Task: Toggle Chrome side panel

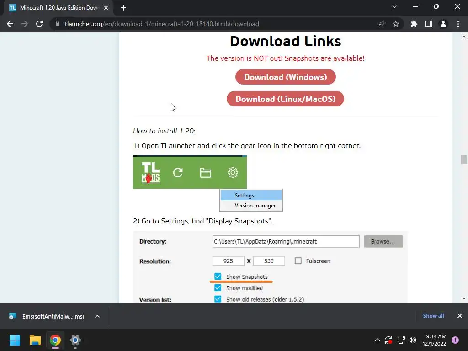Action: click(x=429, y=24)
